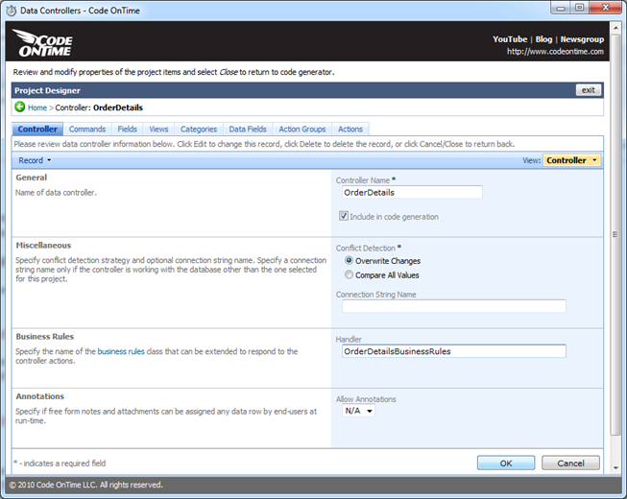Click the green back arrow icon
The image size is (627, 499).
pos(19,107)
